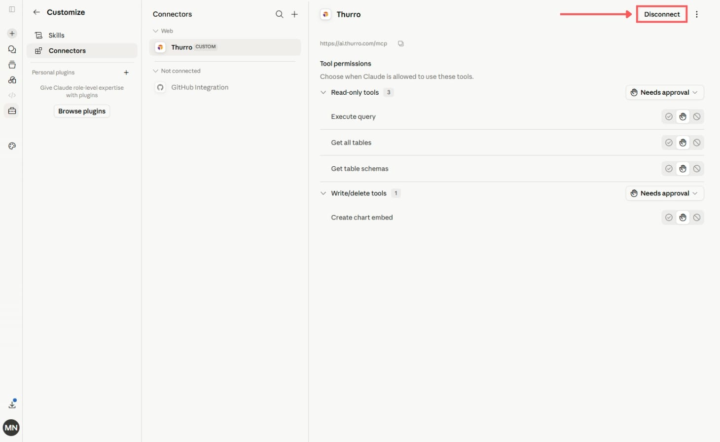Open the chats icon in left rail
Viewport: 720px width, 442px height.
pos(12,49)
